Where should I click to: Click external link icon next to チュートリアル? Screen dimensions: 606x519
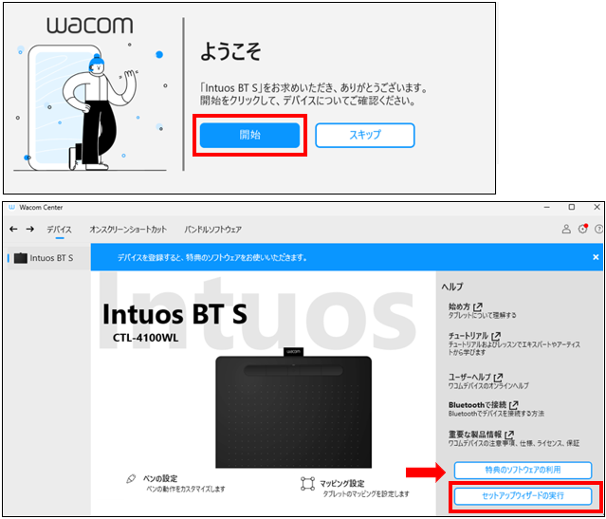pyautogui.click(x=496, y=335)
